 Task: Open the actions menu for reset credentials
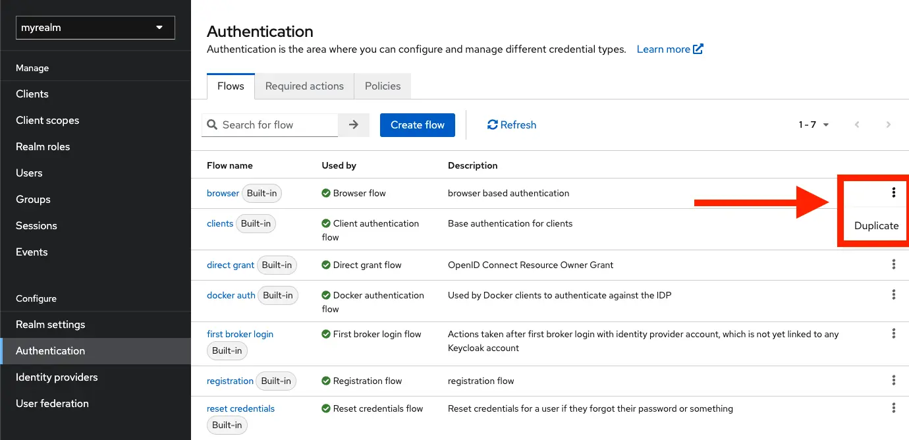pos(894,408)
